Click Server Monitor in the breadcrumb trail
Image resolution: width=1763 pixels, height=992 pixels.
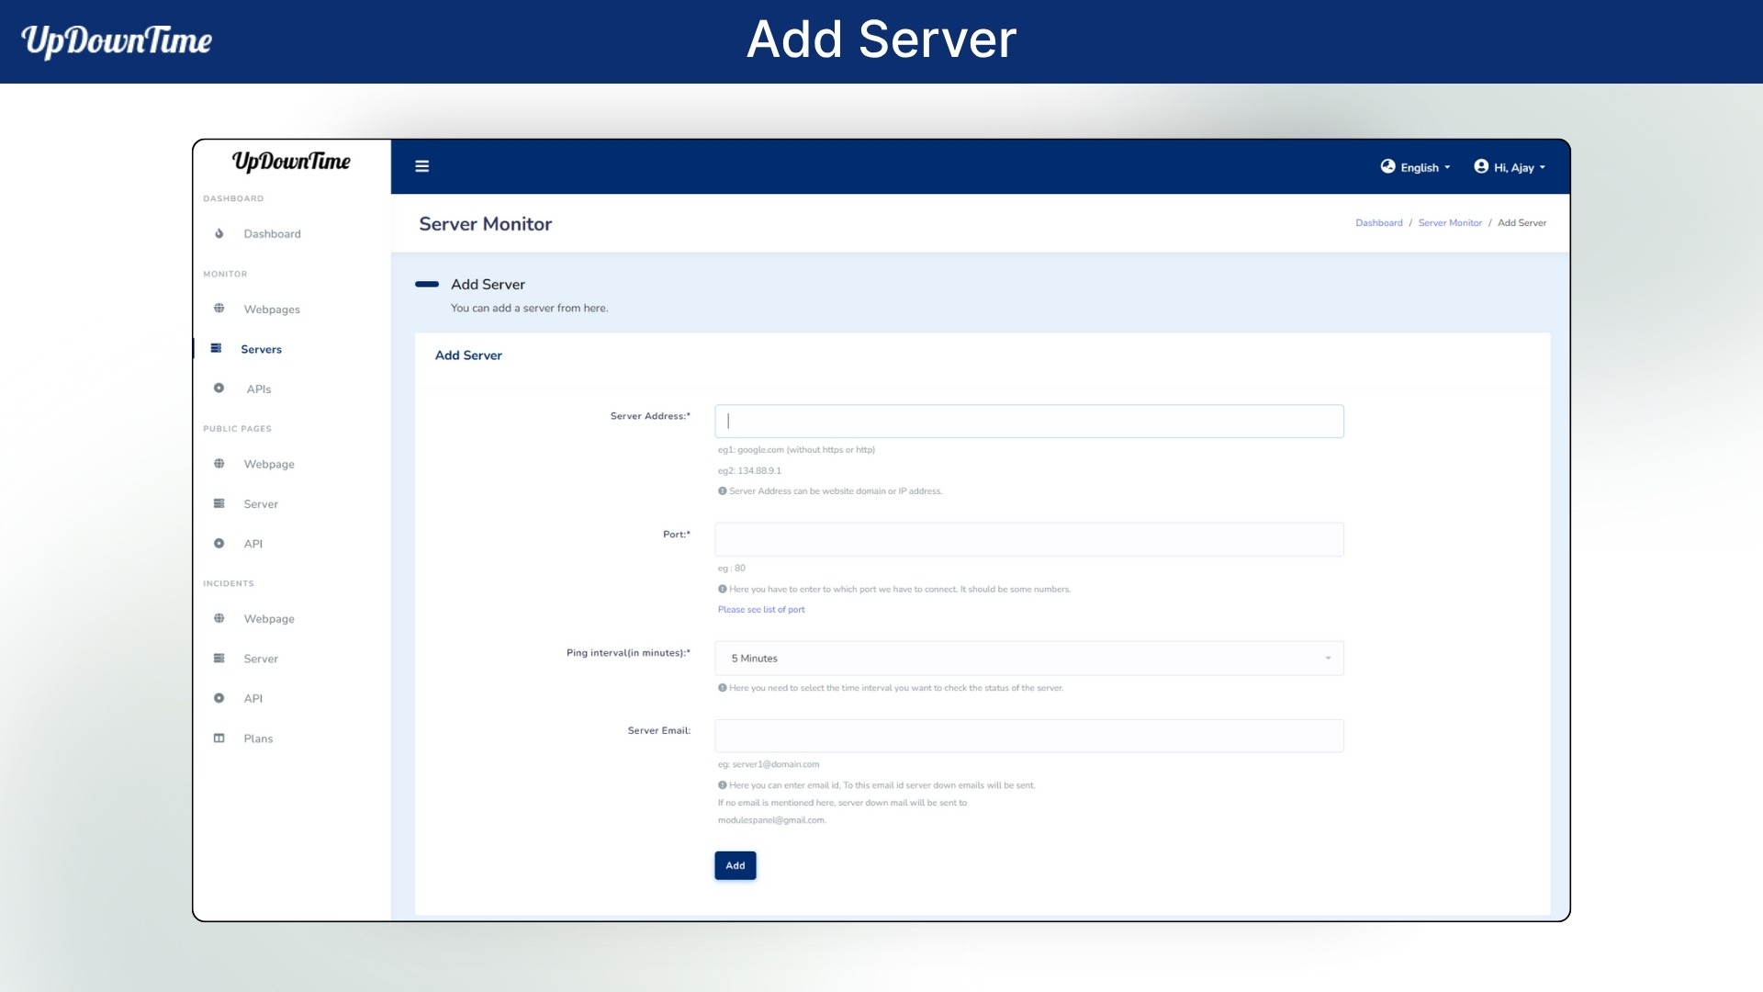(1450, 222)
